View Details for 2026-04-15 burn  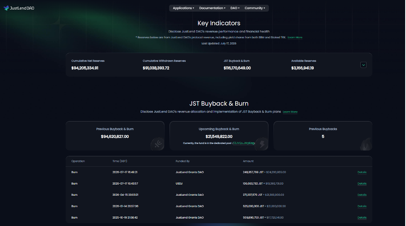362,195
